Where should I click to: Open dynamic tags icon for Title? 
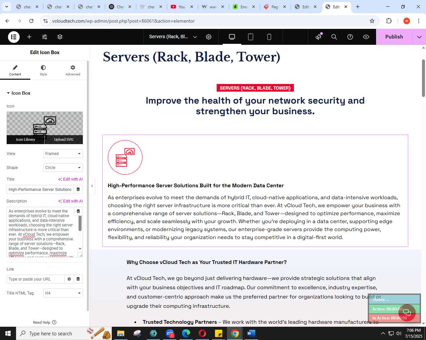pos(78,190)
